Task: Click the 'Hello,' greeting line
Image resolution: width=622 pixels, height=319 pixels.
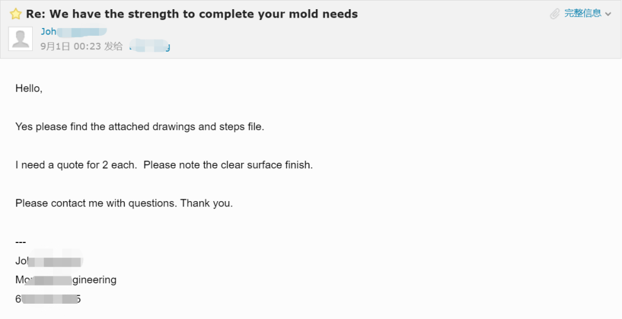Action: pyautogui.click(x=29, y=89)
